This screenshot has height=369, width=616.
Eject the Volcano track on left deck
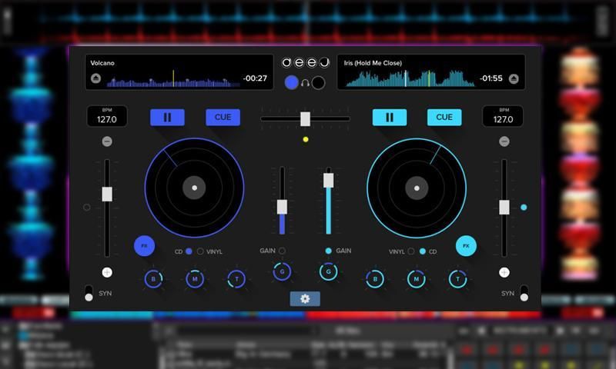(x=95, y=78)
